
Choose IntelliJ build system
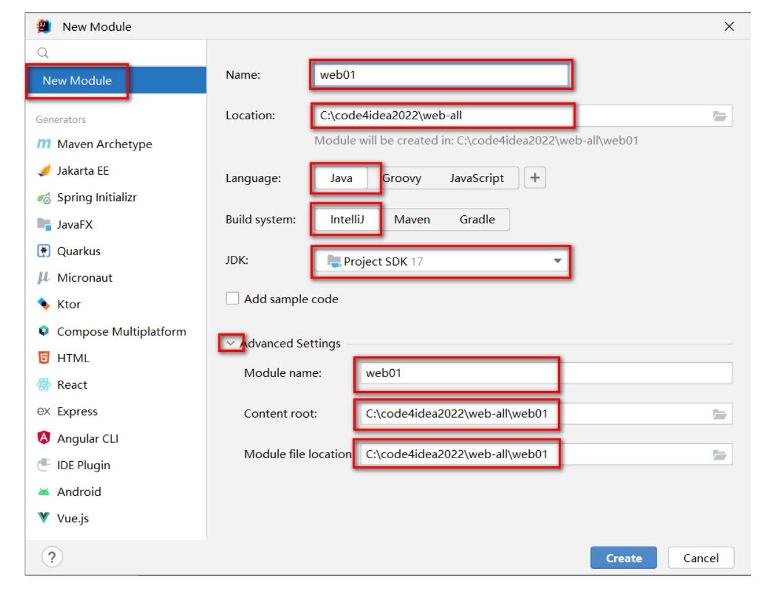tap(347, 220)
